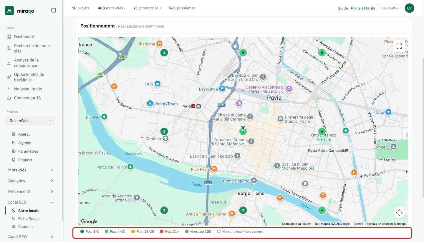The height and width of the screenshot is (242, 424).
Task: Click the cluster marker 6 near Orto Botanico
Action: tap(322, 131)
